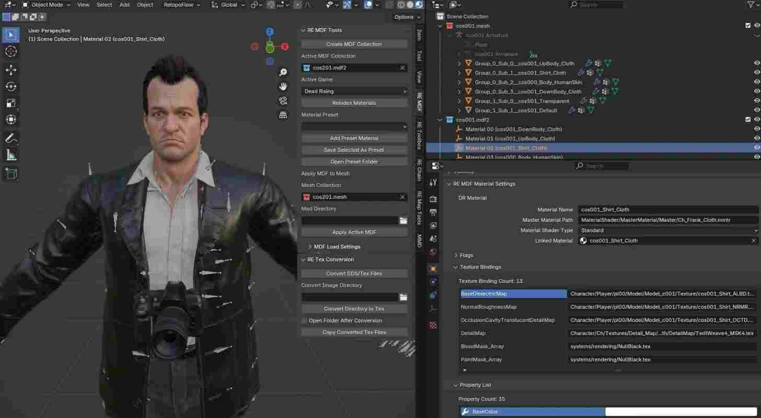Click browse folder icon for Convert Image Directory
Viewport: 761px width, 418px height.
(x=403, y=297)
